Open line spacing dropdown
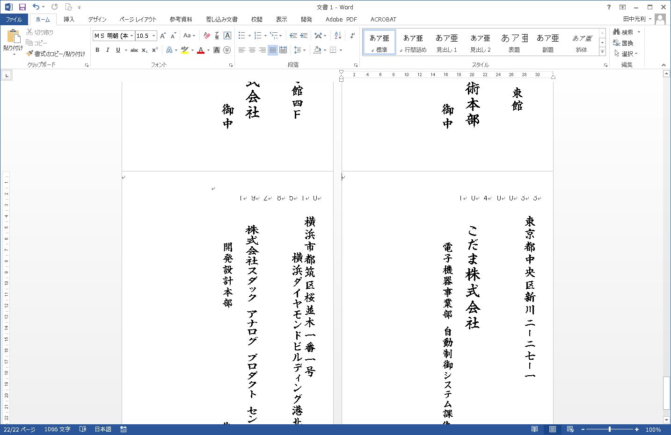Screen dimensions: 671x435 (299, 50)
